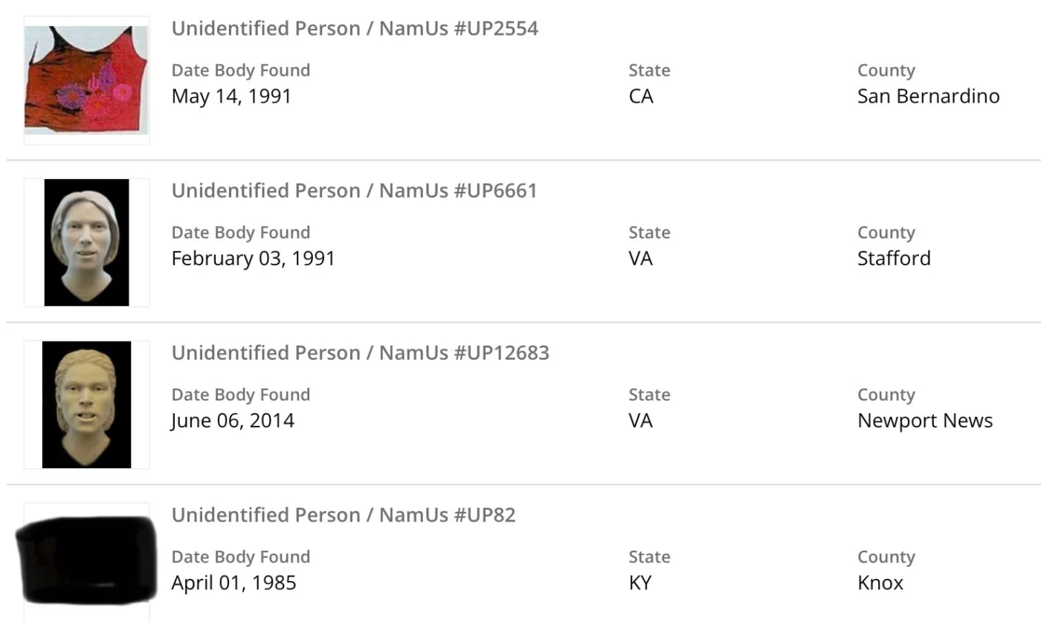The width and height of the screenshot is (1041, 622).
Task: Click the VA state in Stafford row
Action: point(640,259)
